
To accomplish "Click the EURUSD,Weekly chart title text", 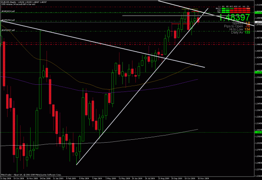I will tap(8, 2).
